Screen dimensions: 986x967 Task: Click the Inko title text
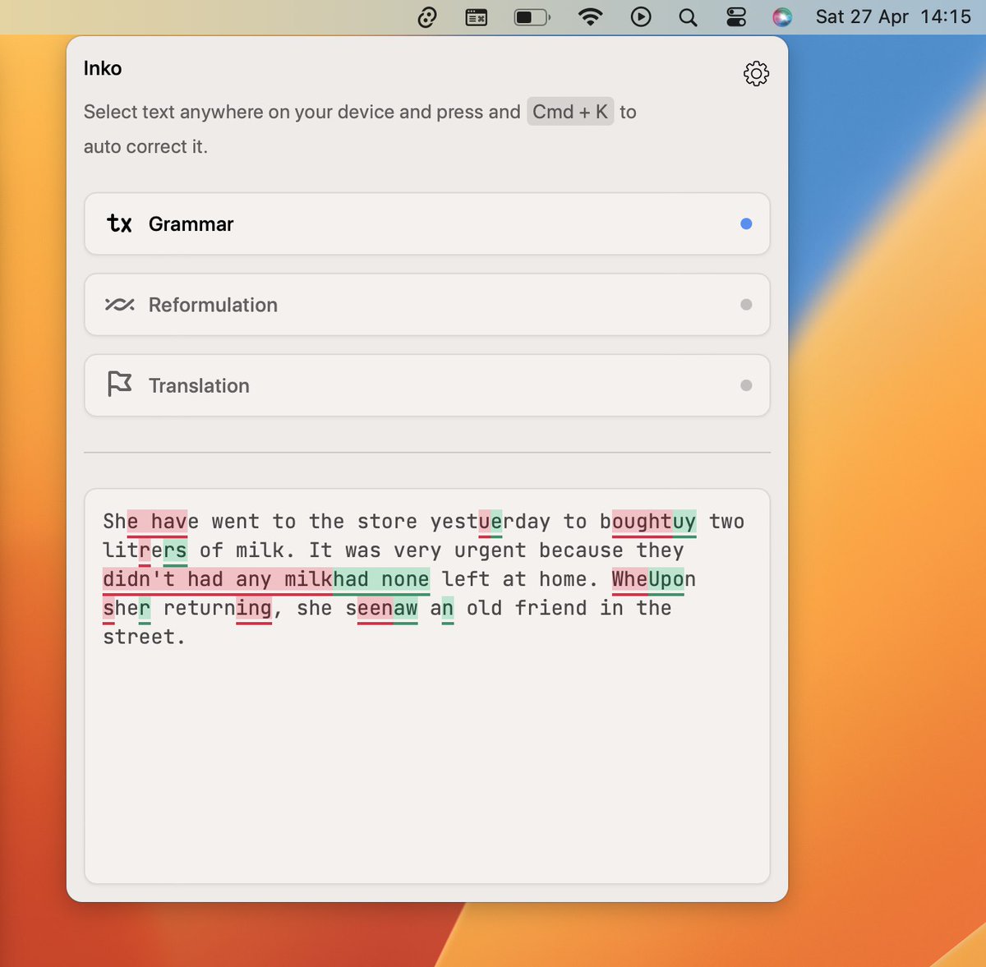[103, 68]
